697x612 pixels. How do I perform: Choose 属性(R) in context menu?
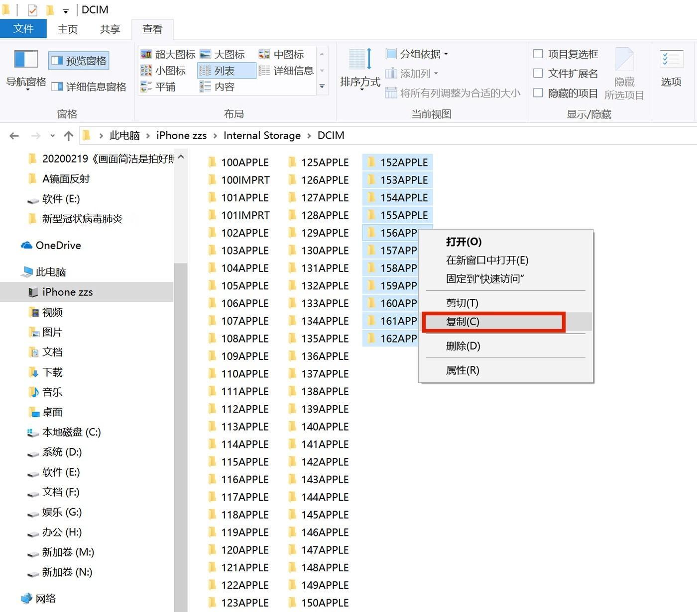click(x=506, y=370)
